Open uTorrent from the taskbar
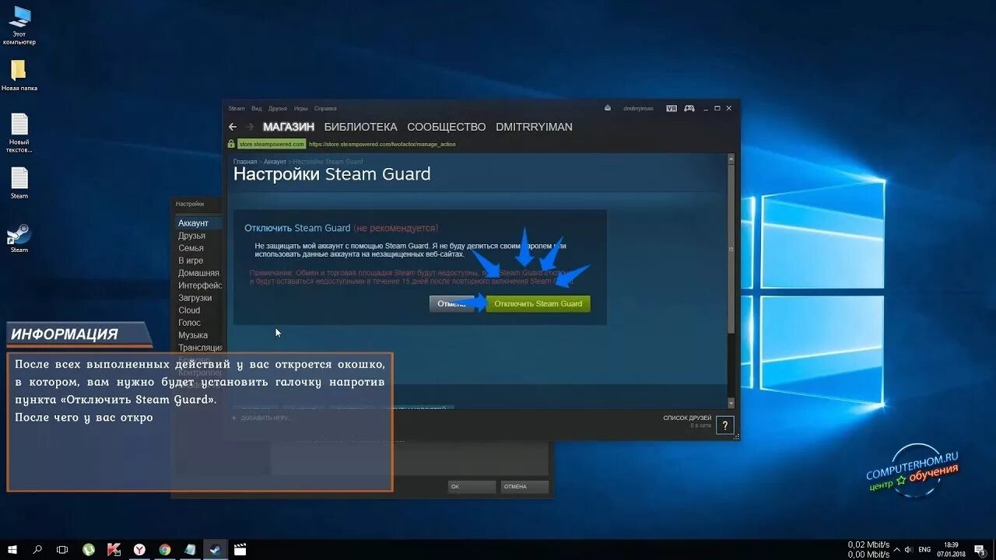Viewport: 996px width, 560px height. click(x=89, y=549)
